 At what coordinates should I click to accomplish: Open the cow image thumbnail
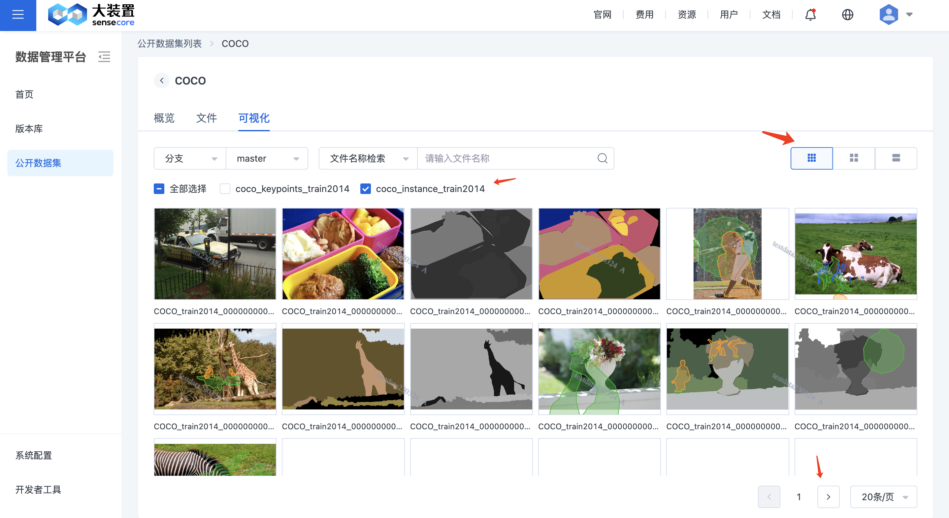tap(855, 253)
